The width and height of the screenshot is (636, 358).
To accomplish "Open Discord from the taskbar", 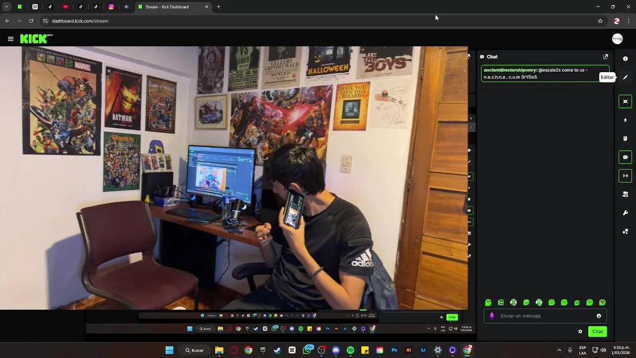I will point(336,350).
